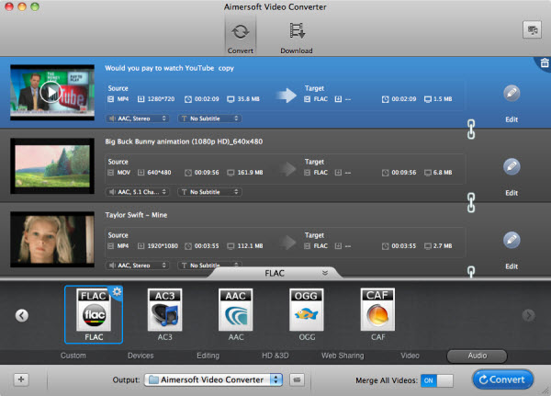The height and width of the screenshot is (396, 551).
Task: Delete the YouTube video with trash icon
Action: click(545, 63)
